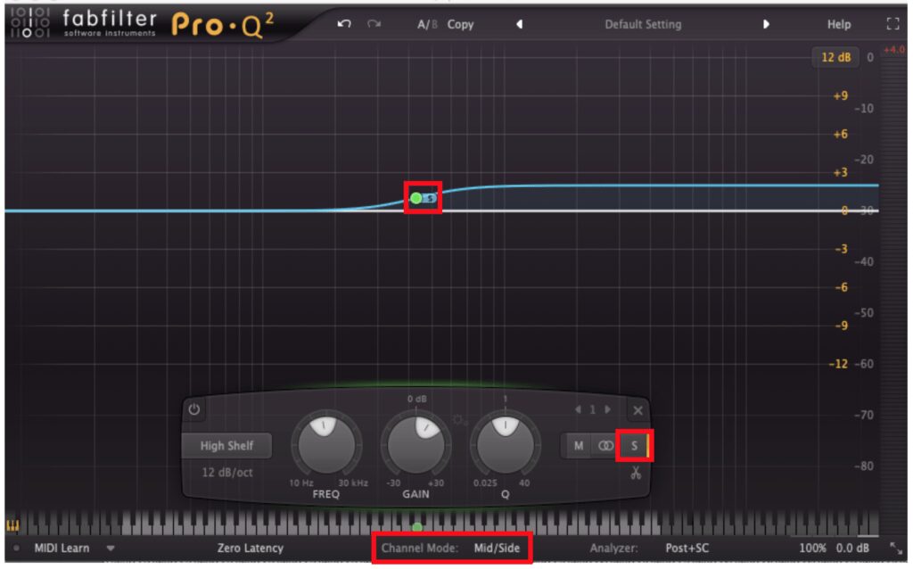913x569 pixels.
Task: Click the FREQ knob
Action: [x=326, y=446]
